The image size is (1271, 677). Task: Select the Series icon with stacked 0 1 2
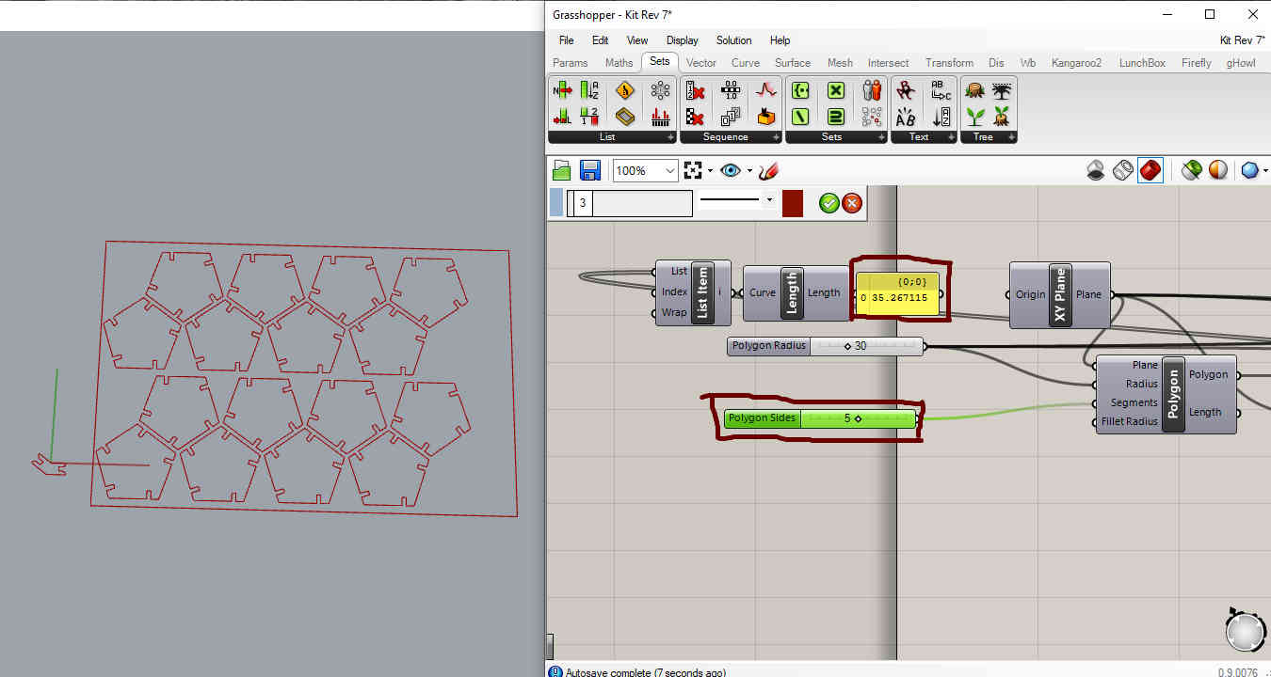731,117
